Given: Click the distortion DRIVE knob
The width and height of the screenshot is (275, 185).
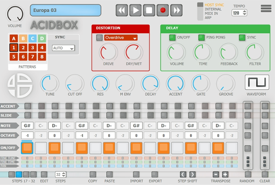Looking at the screenshot, I should pyautogui.click(x=108, y=53).
